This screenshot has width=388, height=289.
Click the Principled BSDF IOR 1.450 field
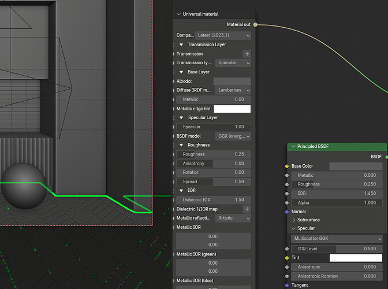pos(337,194)
